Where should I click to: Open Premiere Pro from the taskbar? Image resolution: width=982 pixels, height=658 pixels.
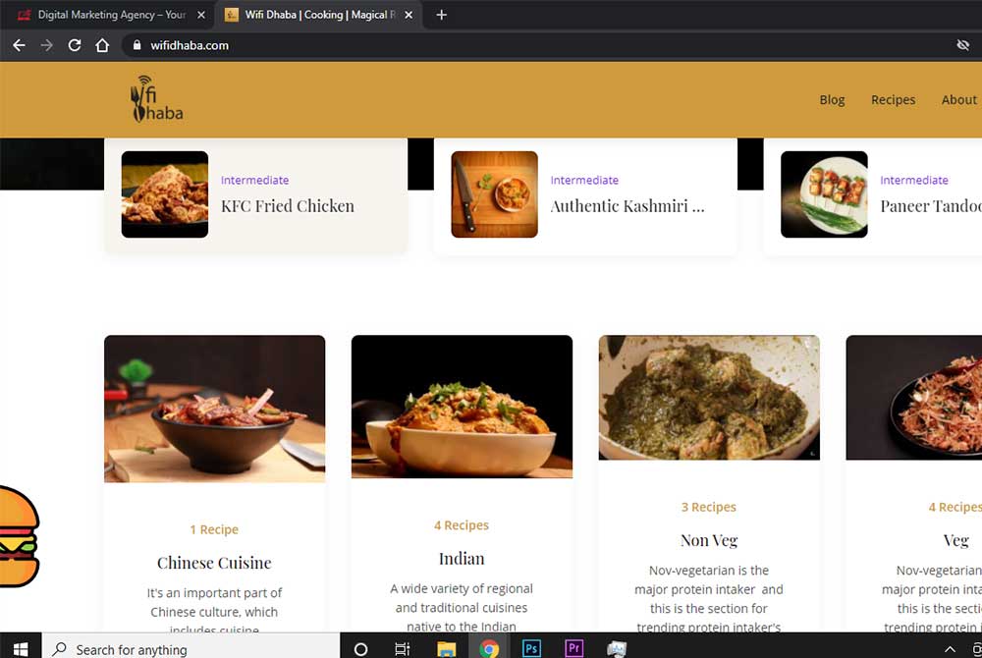point(574,648)
